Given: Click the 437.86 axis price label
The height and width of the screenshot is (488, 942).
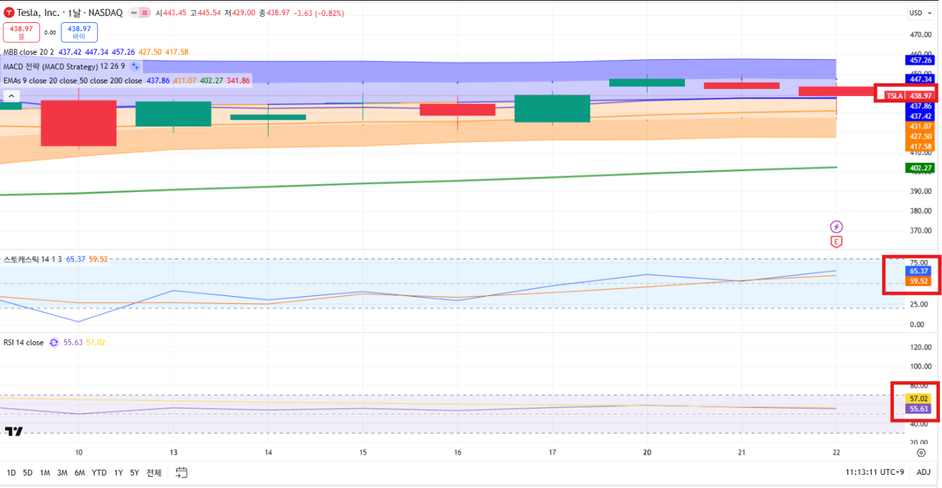Looking at the screenshot, I should pyautogui.click(x=920, y=106).
